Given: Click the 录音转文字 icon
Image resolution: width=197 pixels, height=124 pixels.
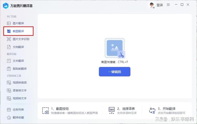Looking at the screenshot, I should click(x=9, y=91).
